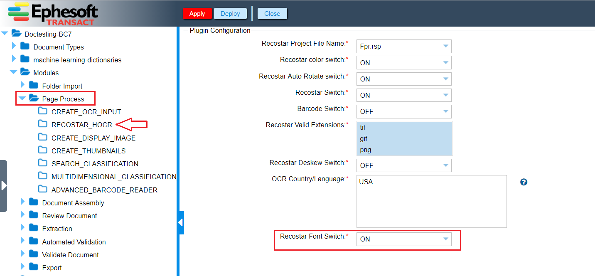Click the Document Types folder icon
The image size is (595, 276).
point(25,46)
